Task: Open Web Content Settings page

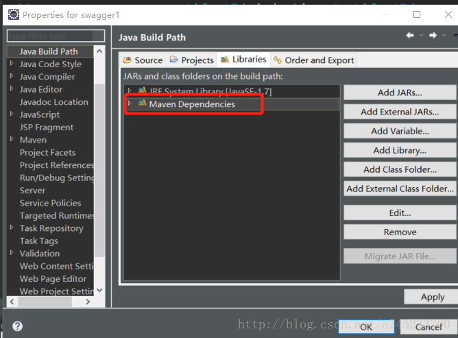Action: pos(57,266)
